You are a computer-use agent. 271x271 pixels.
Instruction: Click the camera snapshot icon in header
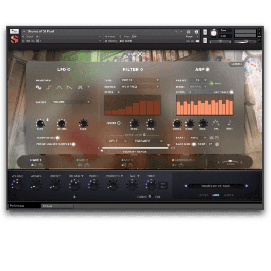point(188,32)
